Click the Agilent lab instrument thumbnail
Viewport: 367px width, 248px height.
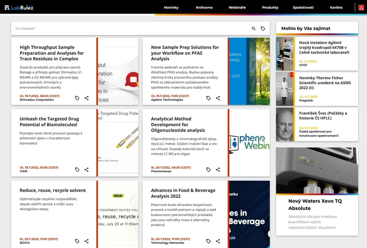[285, 54]
